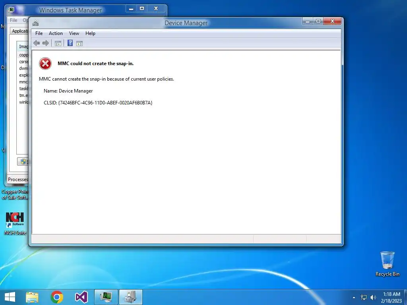Click the Task Manager title bar icon

pyautogui.click(x=11, y=10)
